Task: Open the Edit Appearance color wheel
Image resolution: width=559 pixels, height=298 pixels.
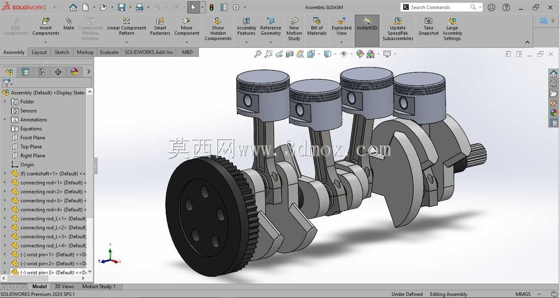Action: coord(360,54)
